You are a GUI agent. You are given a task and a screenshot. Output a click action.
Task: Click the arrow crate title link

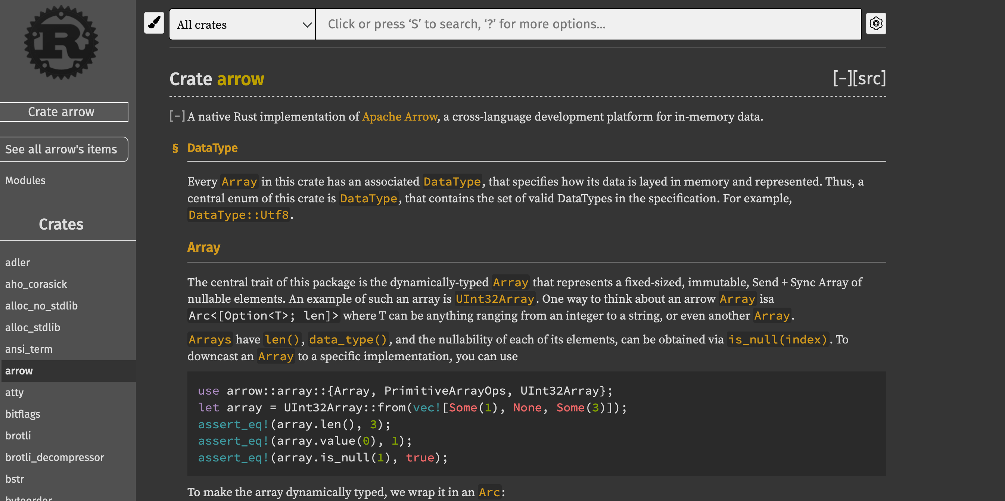click(x=241, y=79)
